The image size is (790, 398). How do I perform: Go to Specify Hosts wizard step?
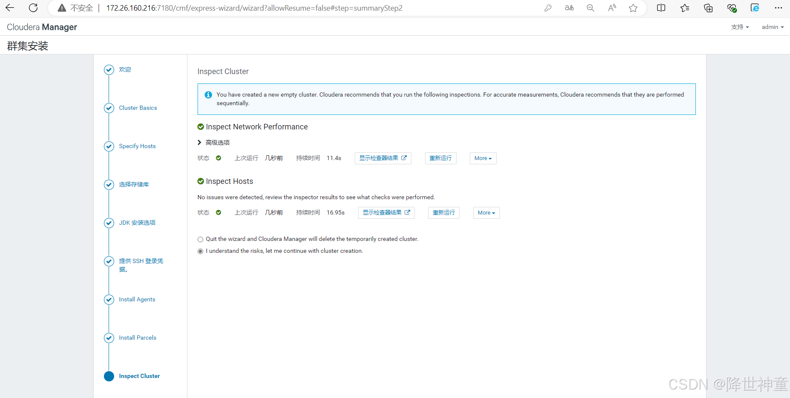[x=137, y=146]
